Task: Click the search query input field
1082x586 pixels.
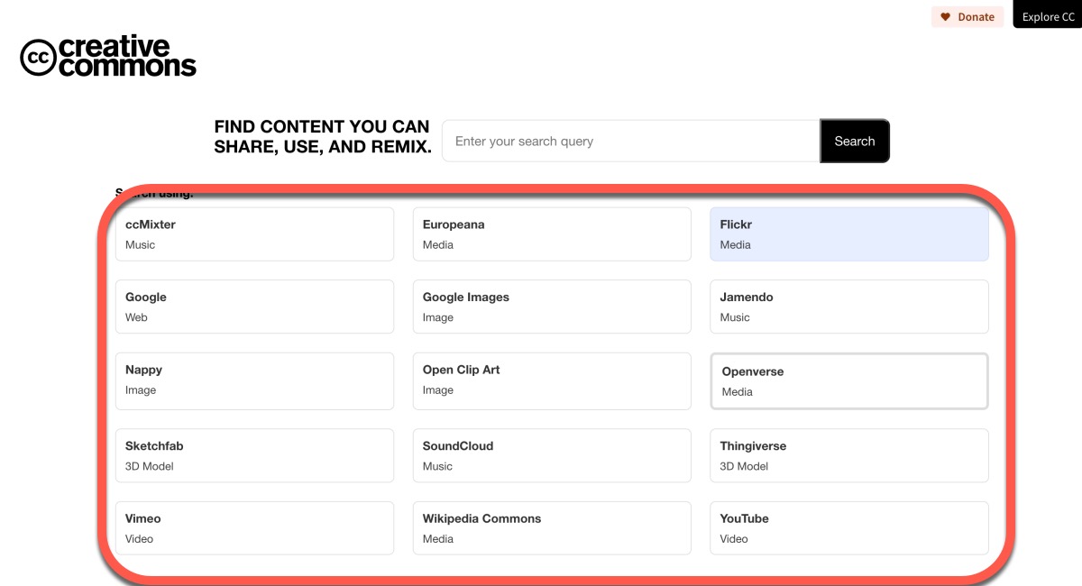Action: (630, 142)
